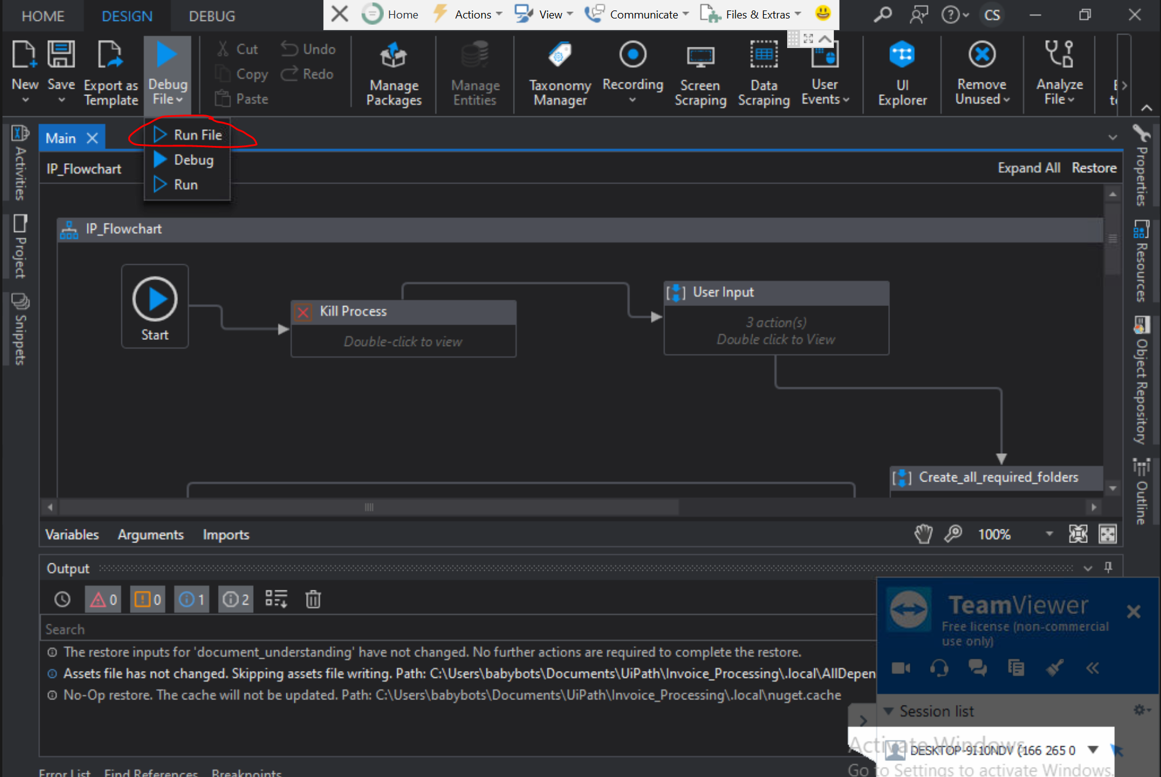1161x777 pixels.
Task: Toggle timestamps display in Output panel
Action: [x=62, y=599]
